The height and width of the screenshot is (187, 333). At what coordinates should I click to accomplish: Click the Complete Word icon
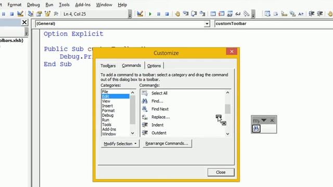(x=301, y=14)
